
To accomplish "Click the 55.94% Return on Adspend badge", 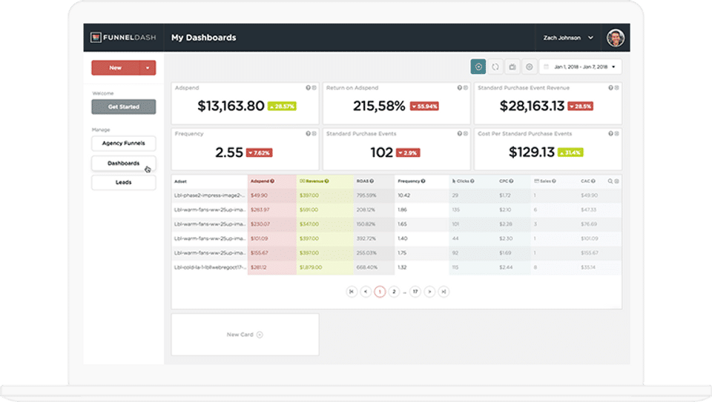I will (424, 107).
